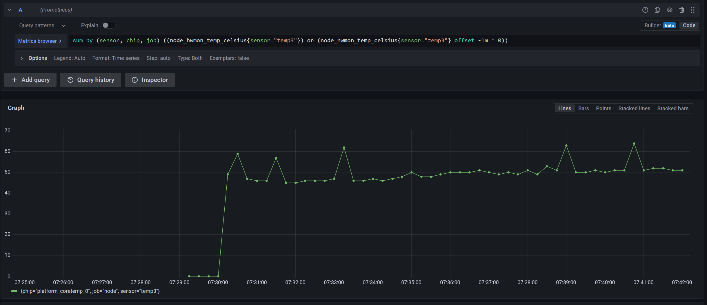Collapse query row A chevron

click(x=10, y=10)
